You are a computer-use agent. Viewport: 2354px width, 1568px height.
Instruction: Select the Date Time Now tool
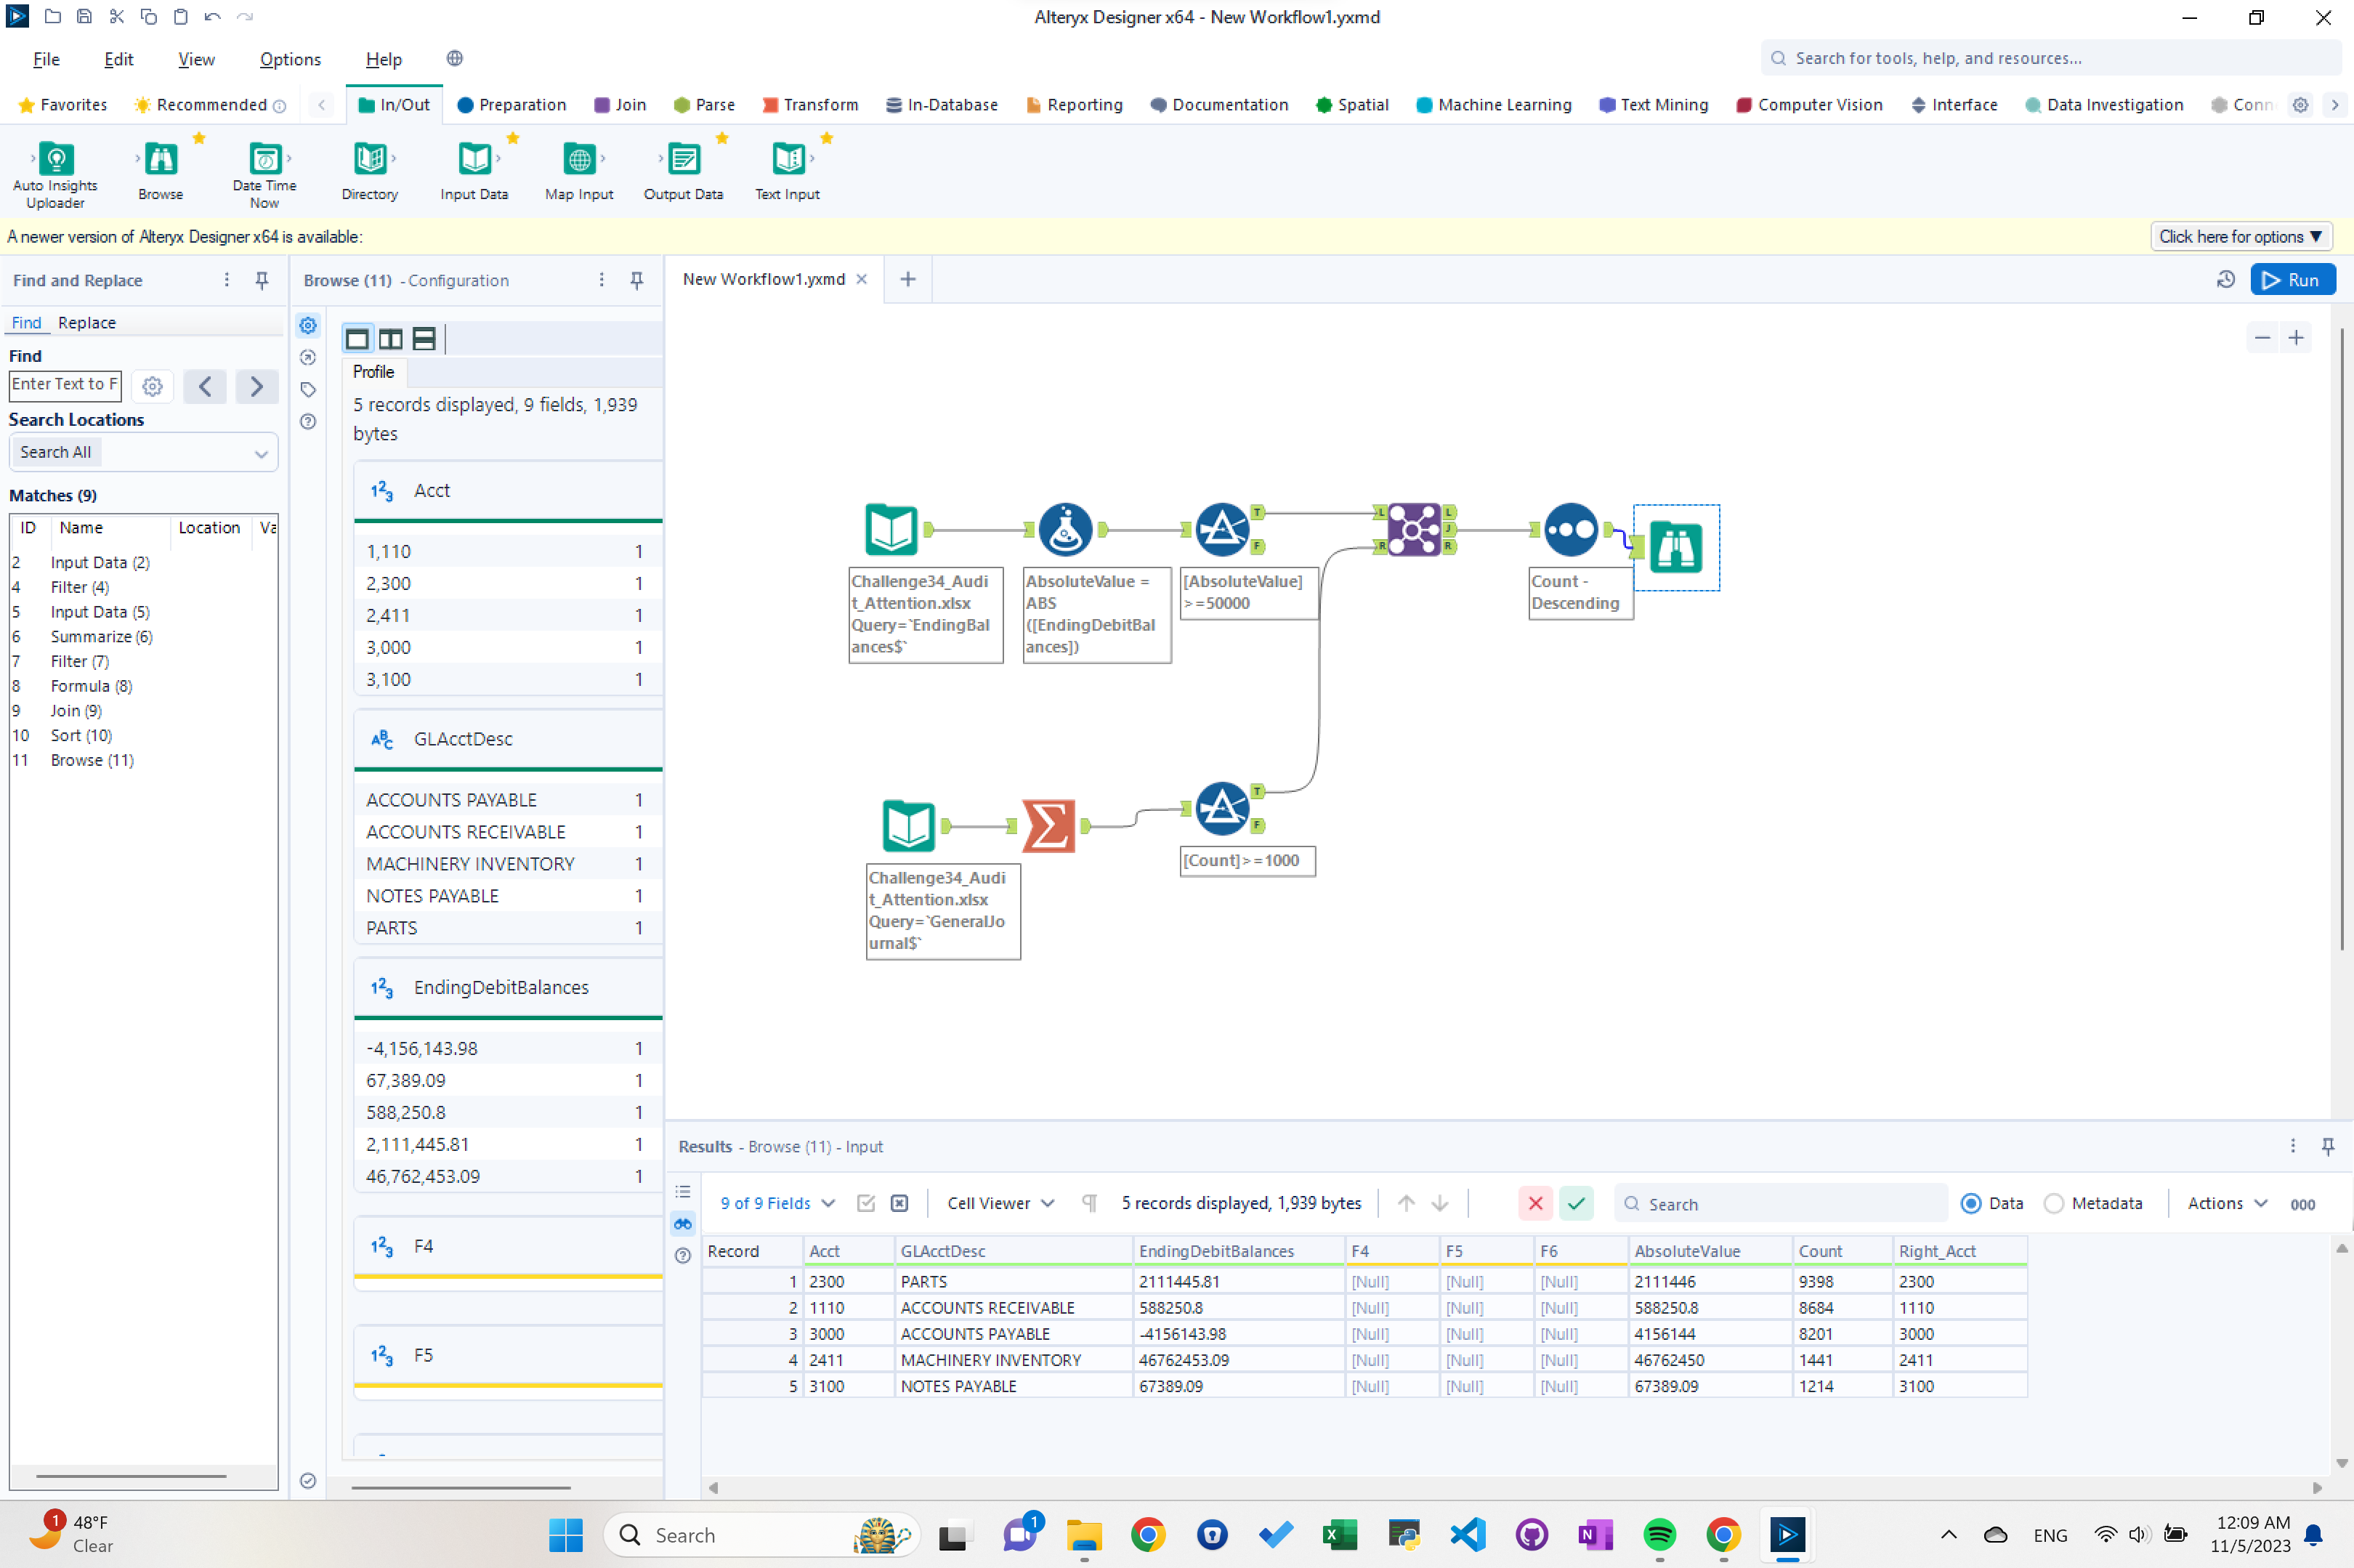click(x=264, y=172)
